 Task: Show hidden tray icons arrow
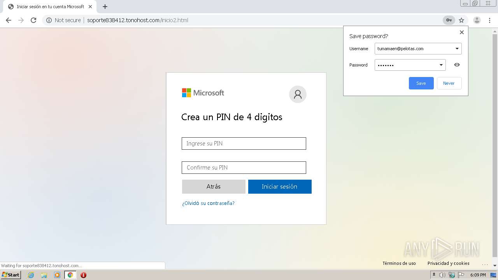tap(434, 275)
